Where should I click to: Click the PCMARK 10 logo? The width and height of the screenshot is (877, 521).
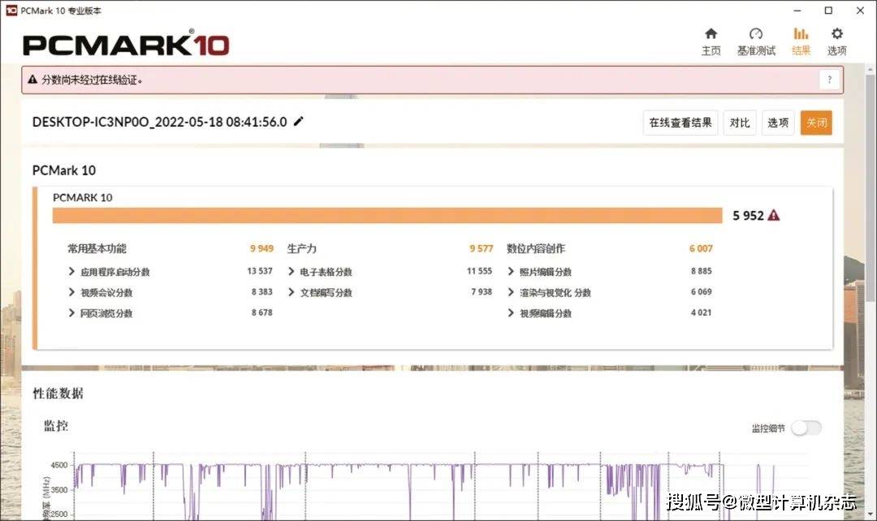126,44
